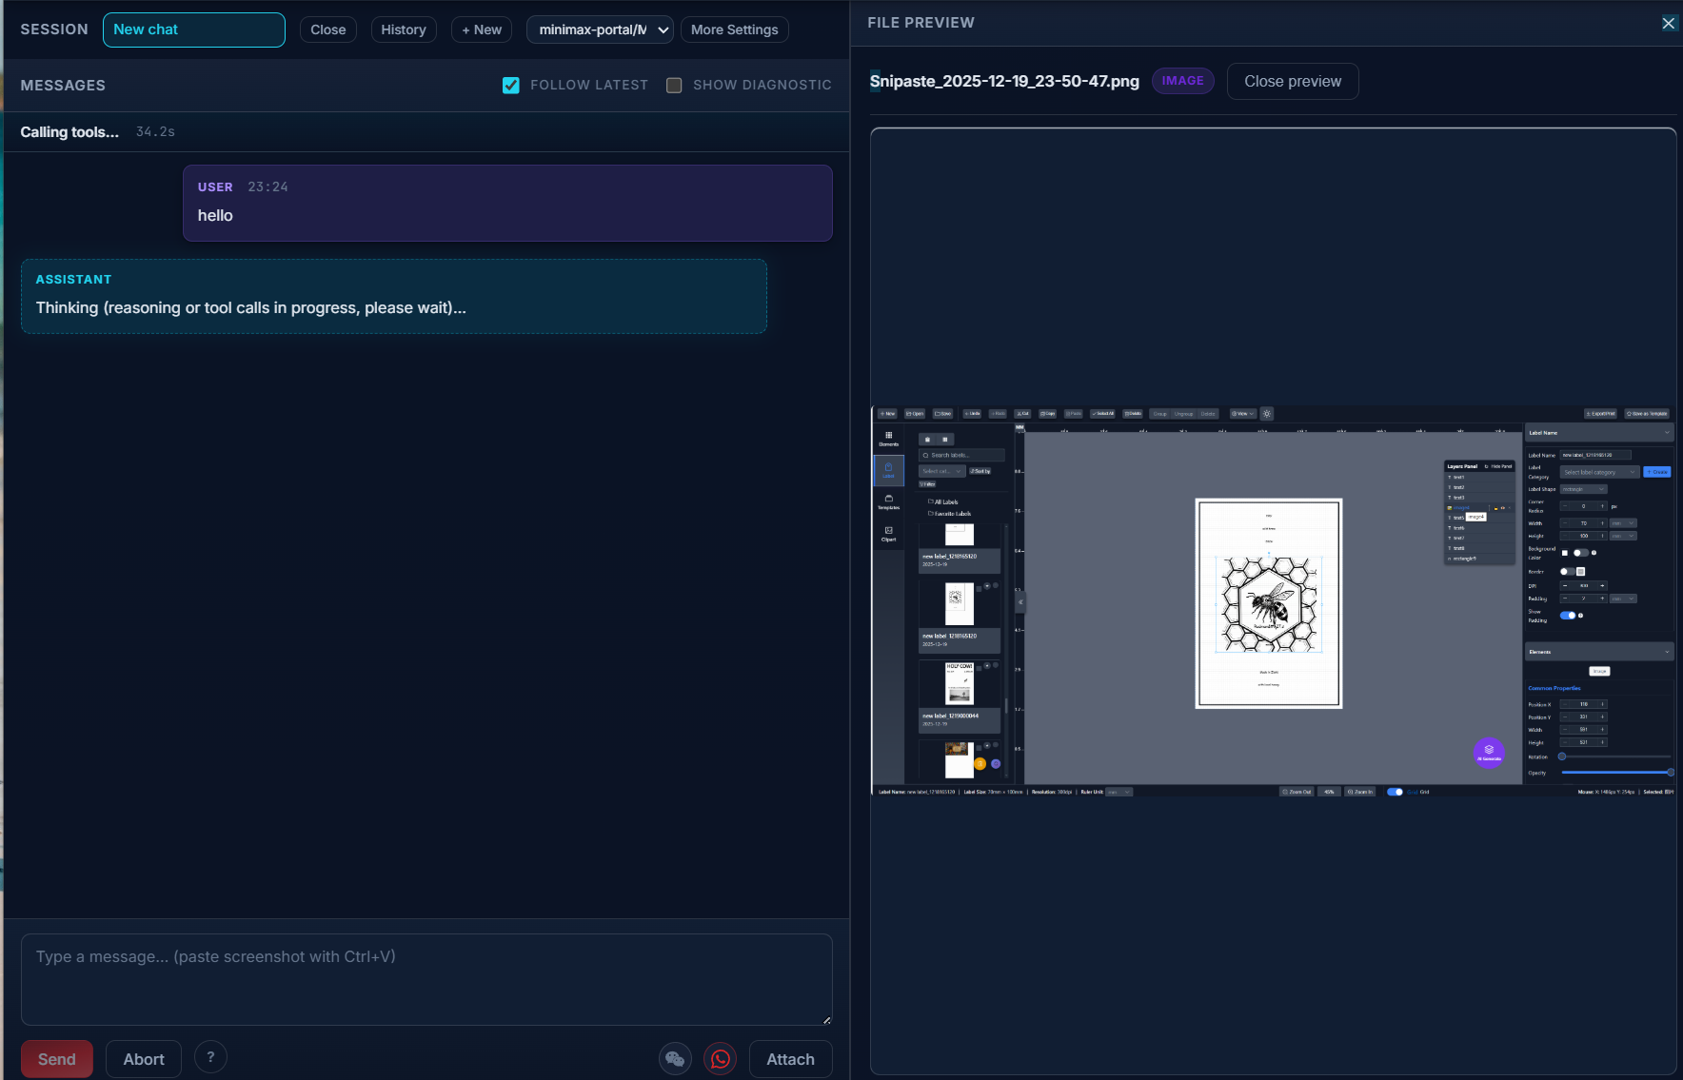Open the Ruler Unit dropdown in status bar
The width and height of the screenshot is (1683, 1080).
1119,792
